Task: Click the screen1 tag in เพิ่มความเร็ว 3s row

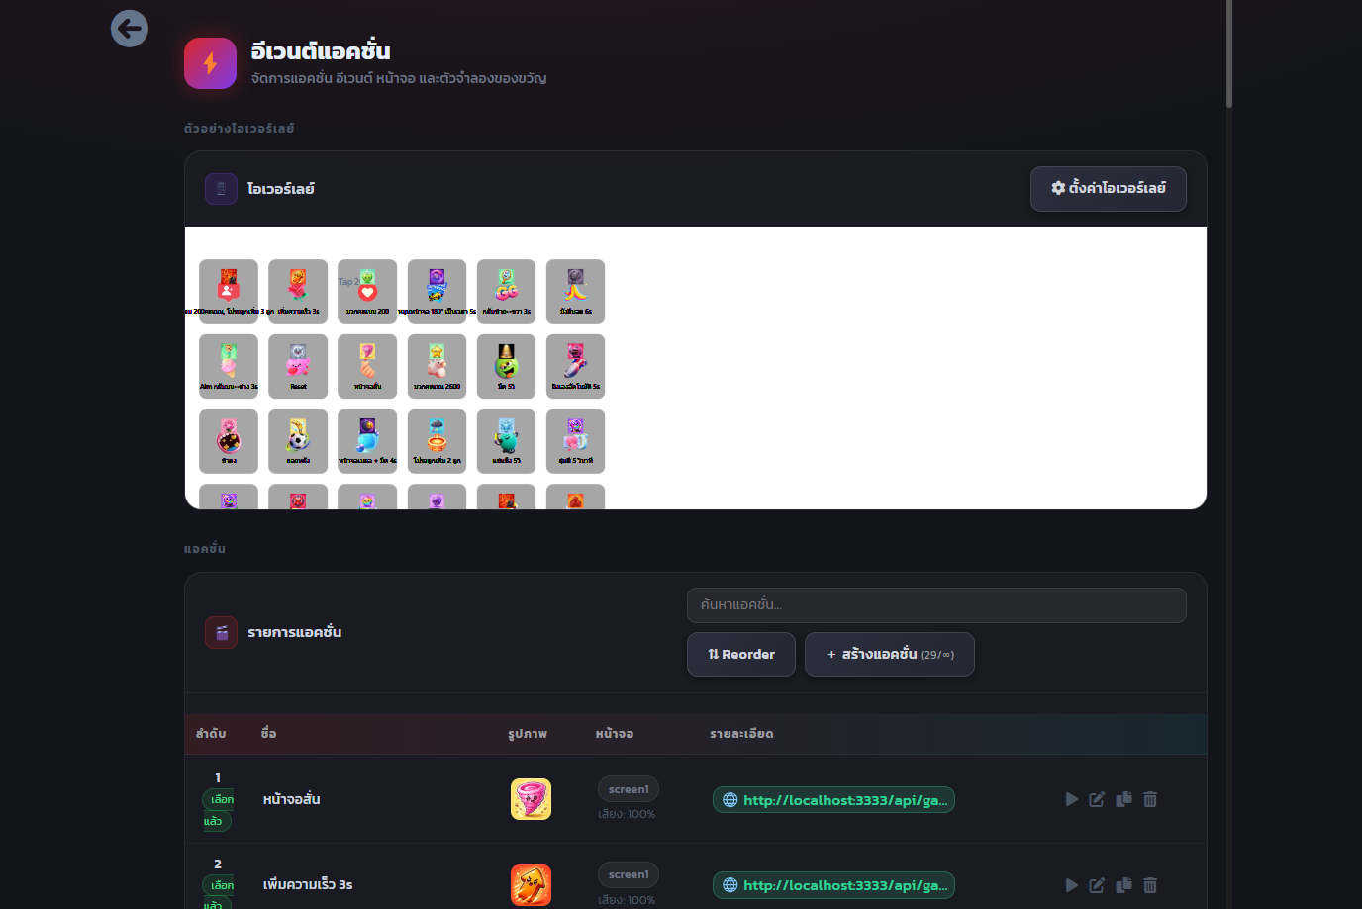Action: click(629, 874)
